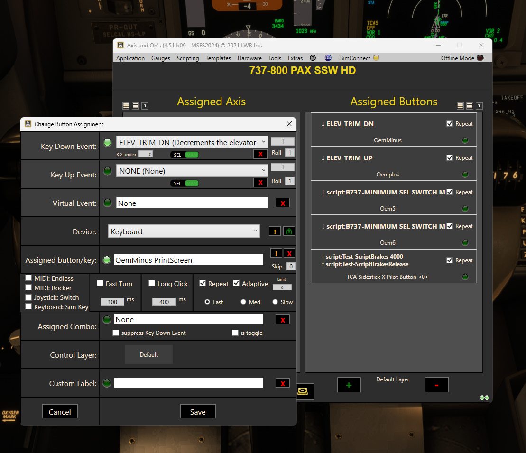Viewport: 526px width, 453px height.
Task: Click third small icon above Assigned Buttons
Action: (x=480, y=106)
